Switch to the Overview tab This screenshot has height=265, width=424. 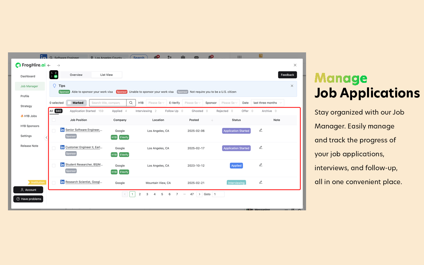point(76,75)
